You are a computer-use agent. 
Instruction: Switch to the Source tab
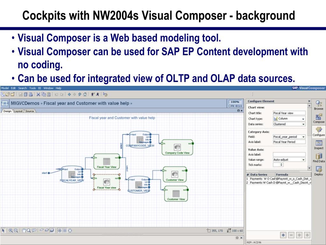coord(30,111)
